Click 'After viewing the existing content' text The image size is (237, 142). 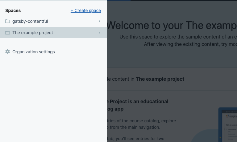click(190, 44)
